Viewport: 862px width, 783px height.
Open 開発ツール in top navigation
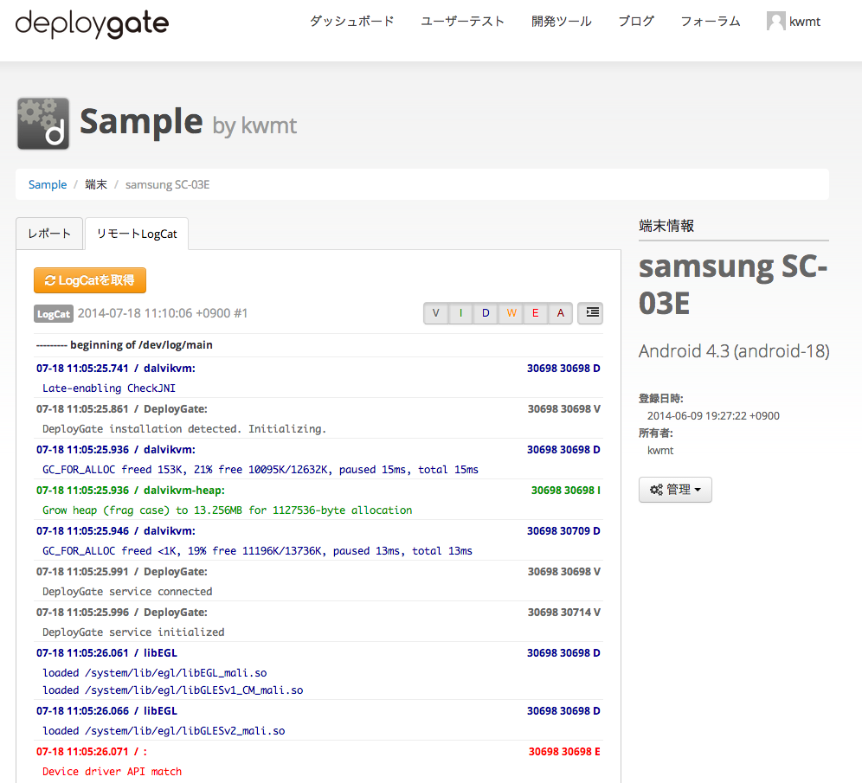pos(562,22)
